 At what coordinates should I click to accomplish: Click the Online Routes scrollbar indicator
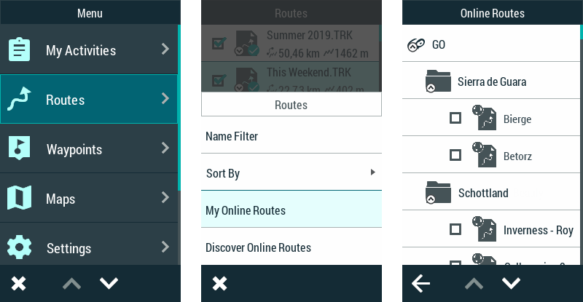point(581,32)
